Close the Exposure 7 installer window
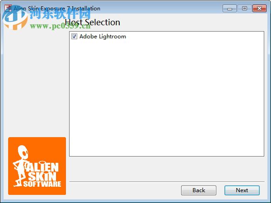 tap(259, 9)
